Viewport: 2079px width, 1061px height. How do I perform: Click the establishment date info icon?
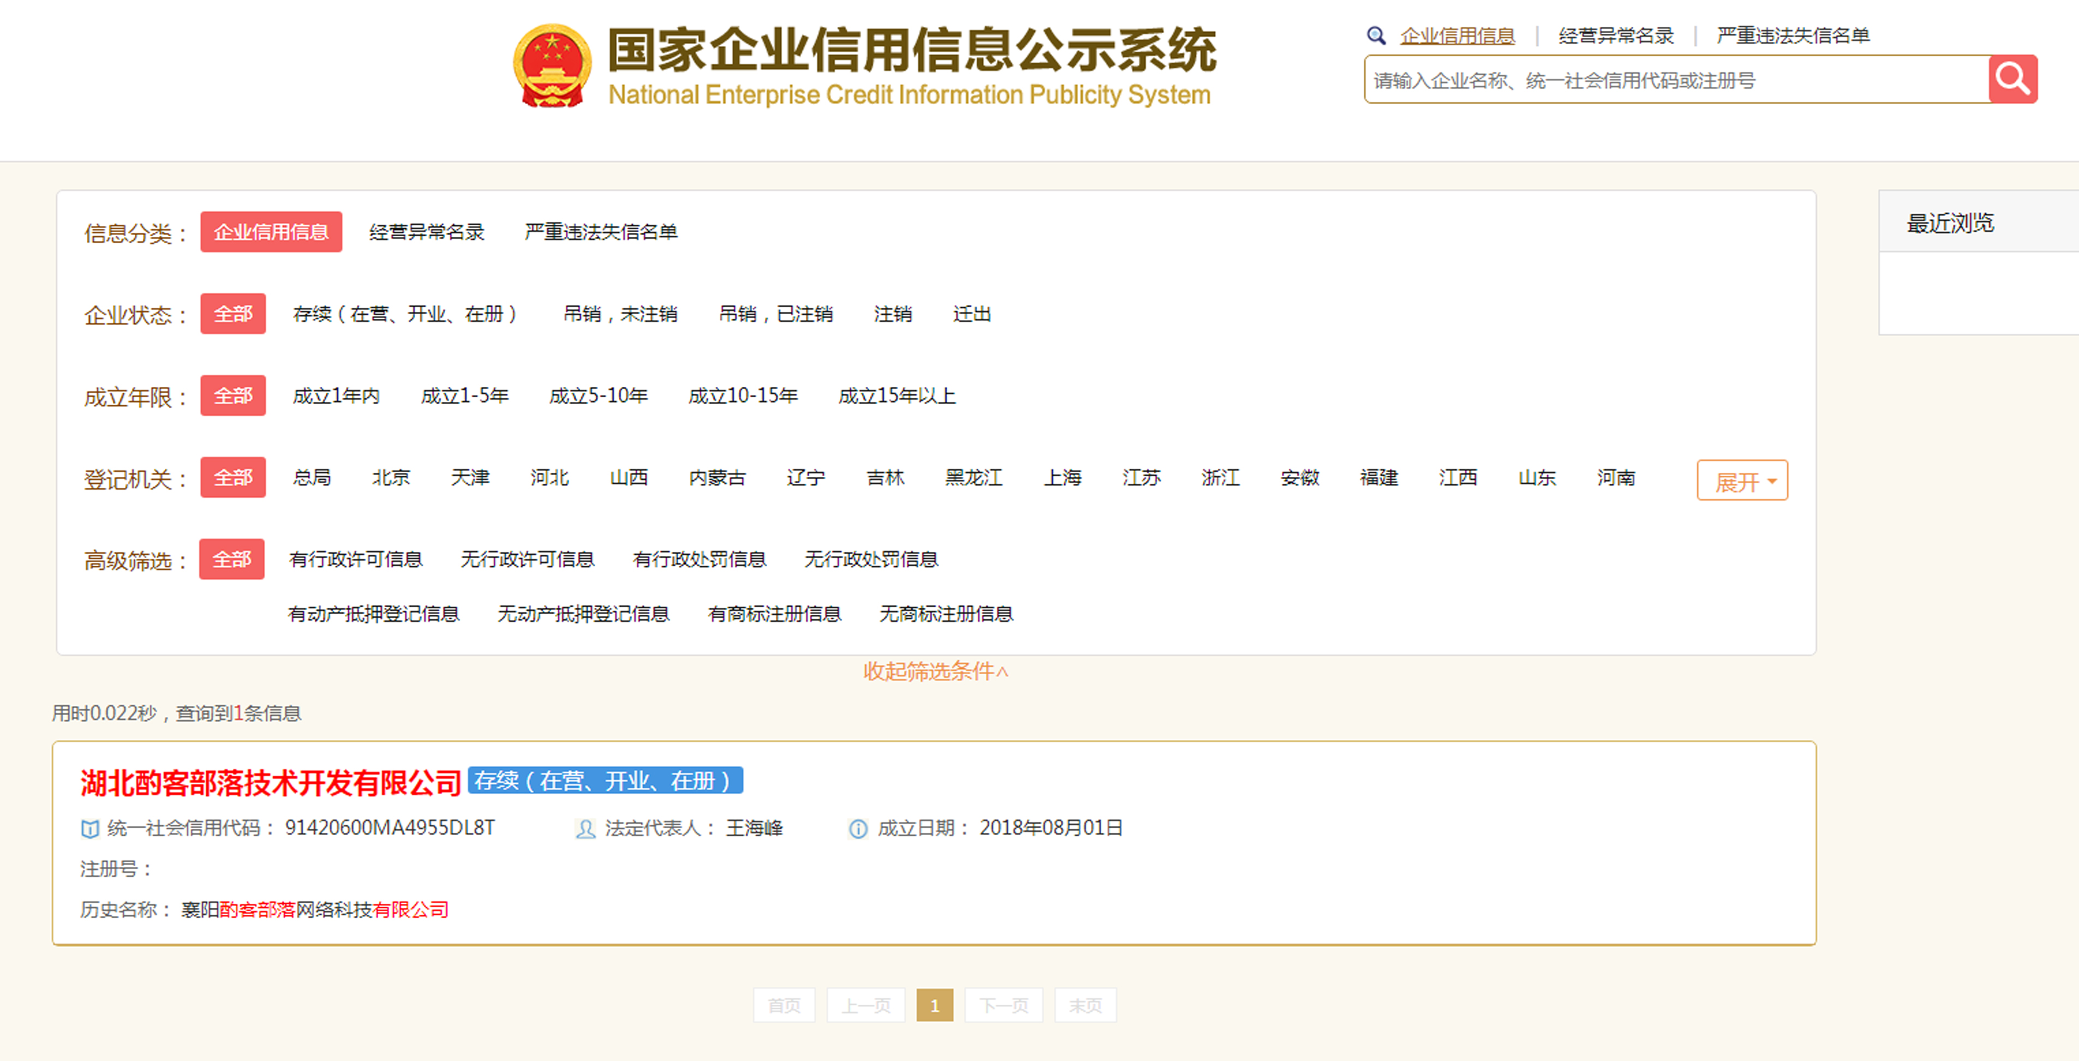[858, 829]
